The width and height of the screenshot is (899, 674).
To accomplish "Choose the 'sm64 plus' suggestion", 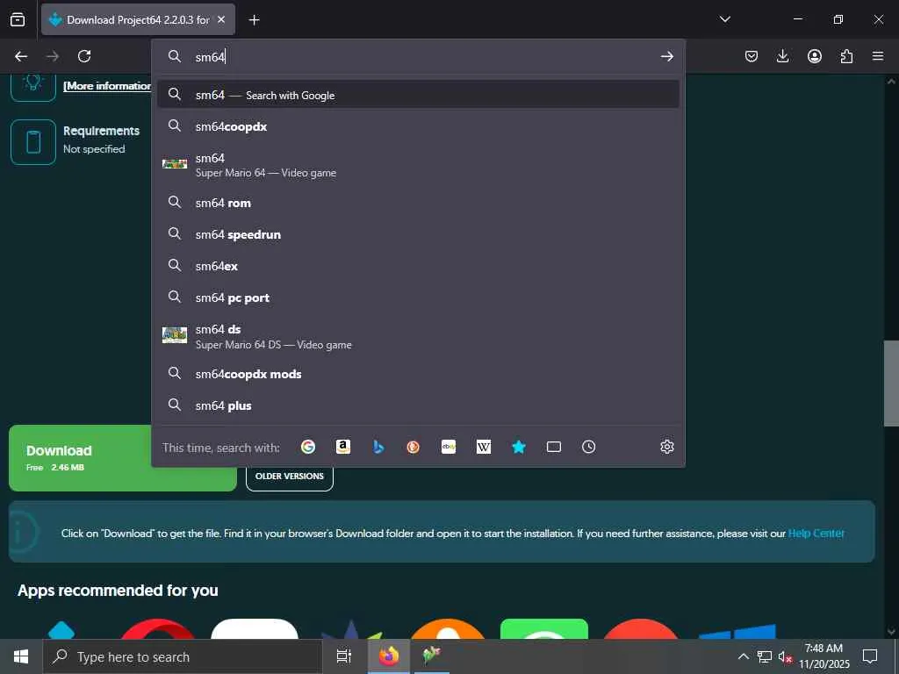I will tap(418, 405).
